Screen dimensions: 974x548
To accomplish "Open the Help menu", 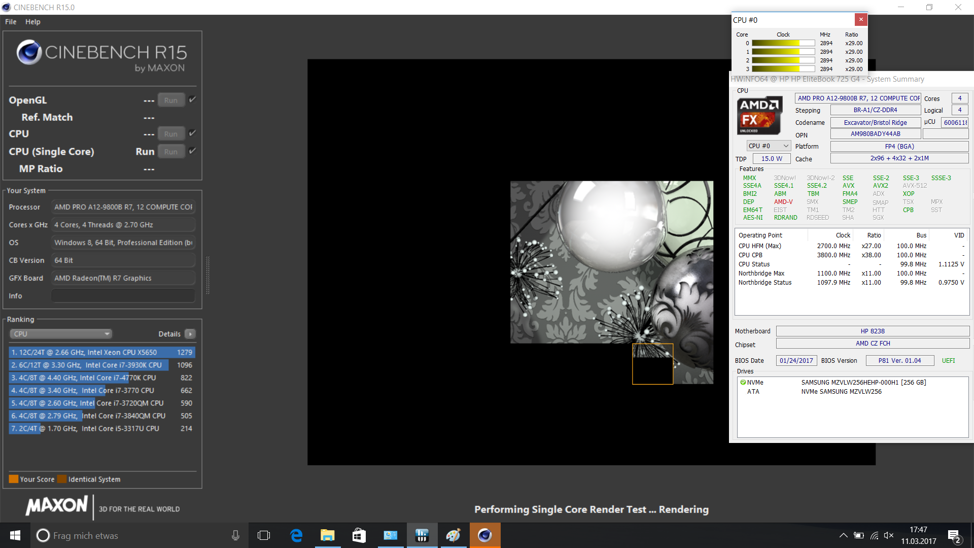I will click(33, 22).
